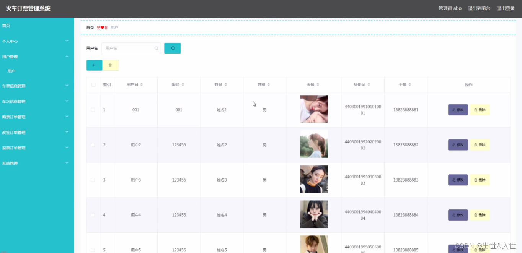
Task: Click phone number 13823888882
Action: pos(406,145)
